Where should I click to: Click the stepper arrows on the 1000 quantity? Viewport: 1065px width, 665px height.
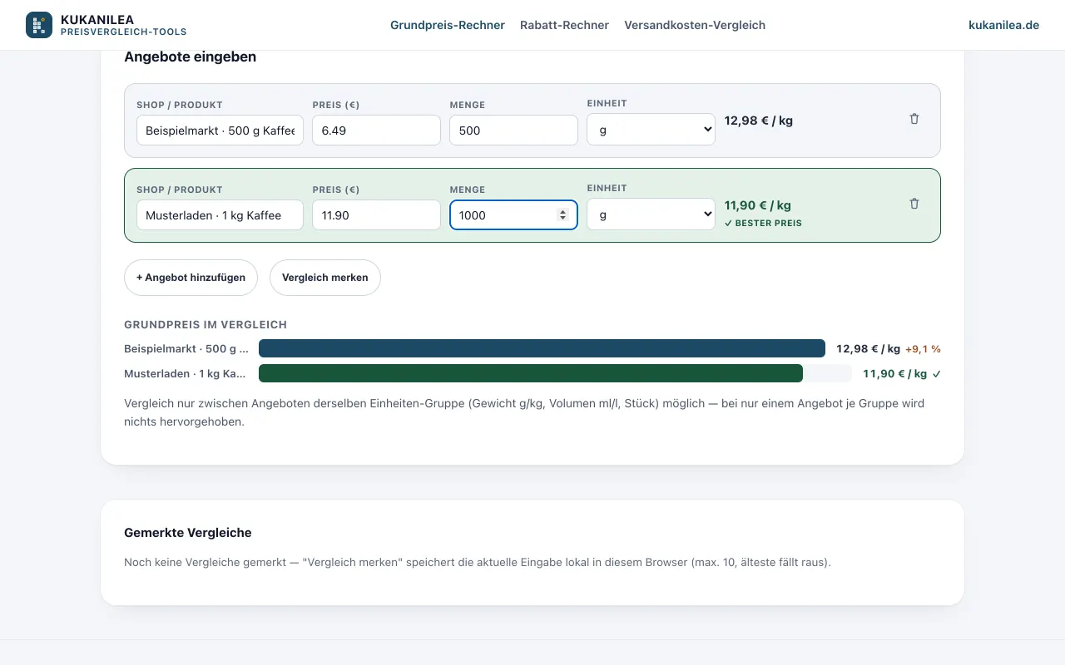click(x=562, y=215)
